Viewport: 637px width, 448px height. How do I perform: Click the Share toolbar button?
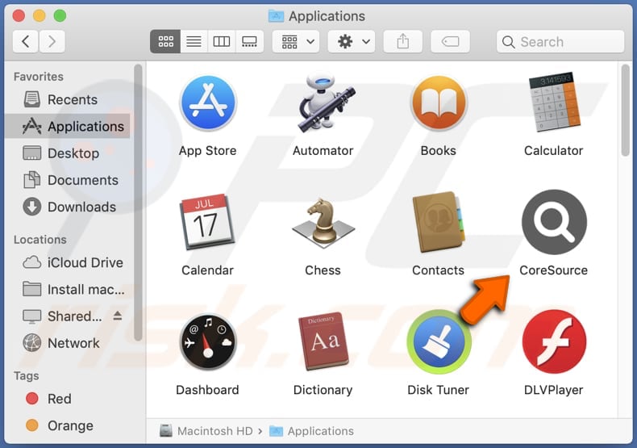point(403,41)
